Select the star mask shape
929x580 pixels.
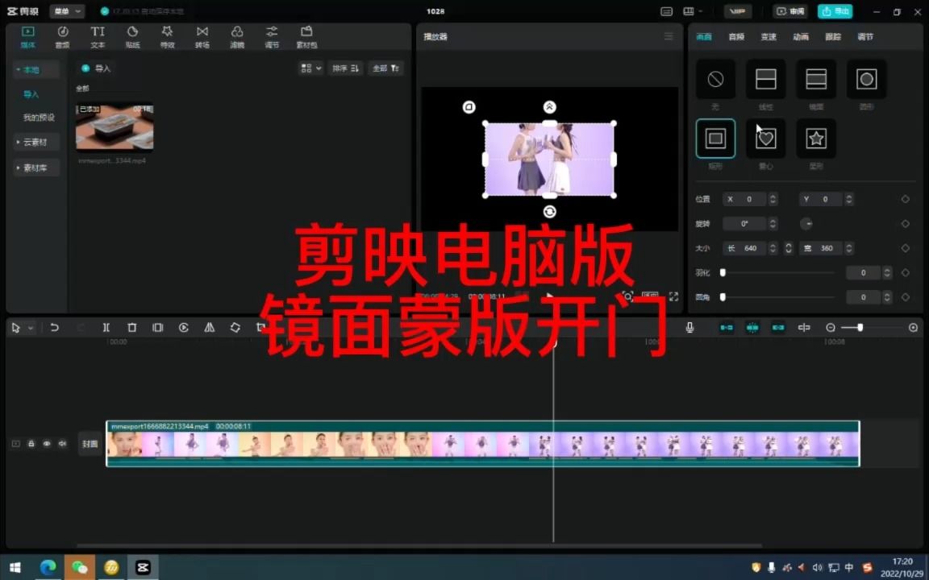[x=815, y=138]
